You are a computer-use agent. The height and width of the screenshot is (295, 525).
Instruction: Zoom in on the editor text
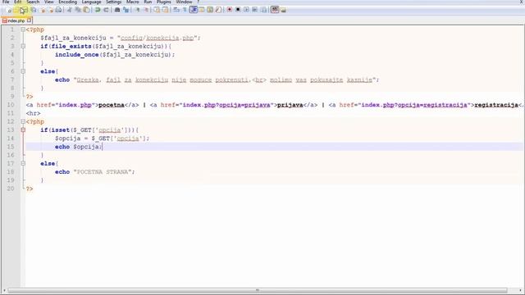[137, 10]
